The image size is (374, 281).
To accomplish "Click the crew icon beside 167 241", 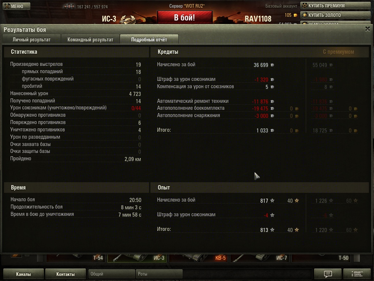I will click(x=69, y=7).
